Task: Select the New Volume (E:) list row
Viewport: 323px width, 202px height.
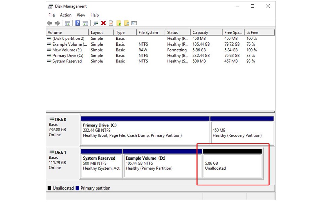Action: pos(160,50)
